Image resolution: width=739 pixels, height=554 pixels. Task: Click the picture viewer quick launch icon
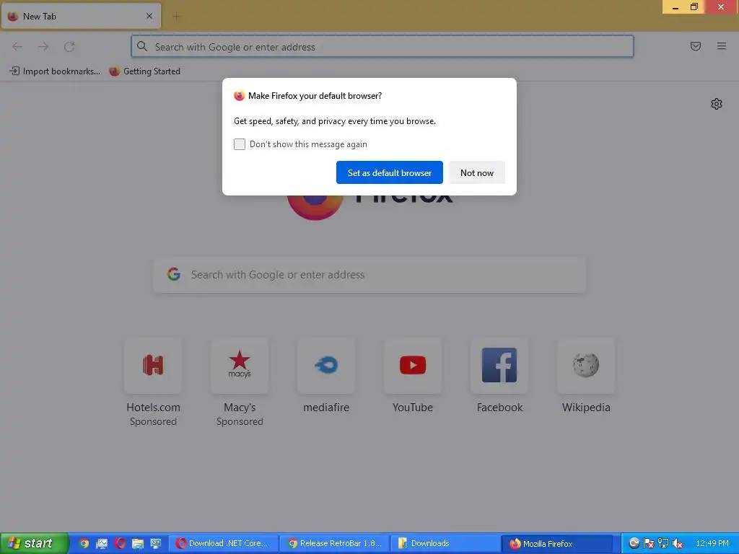click(102, 543)
